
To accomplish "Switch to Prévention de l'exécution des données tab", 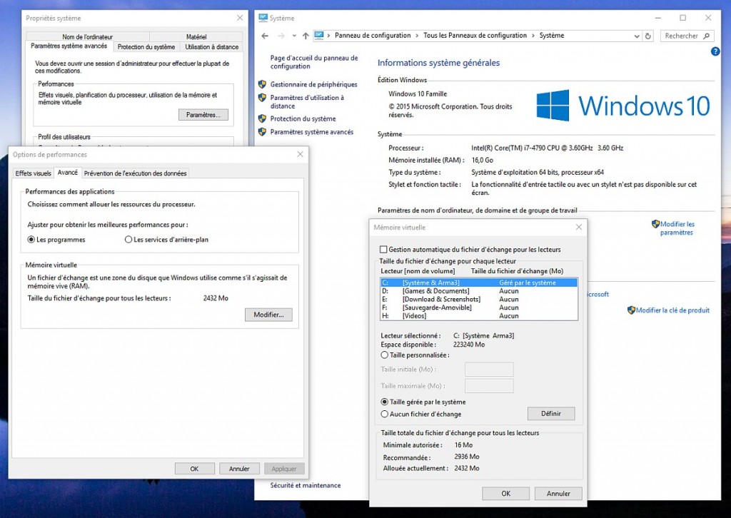I will click(135, 173).
